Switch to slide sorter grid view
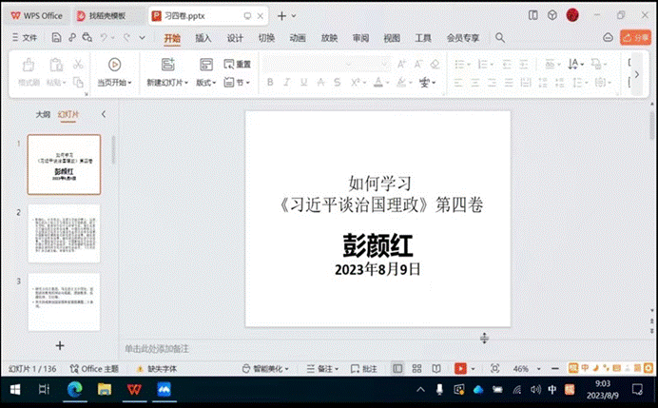 (416, 368)
